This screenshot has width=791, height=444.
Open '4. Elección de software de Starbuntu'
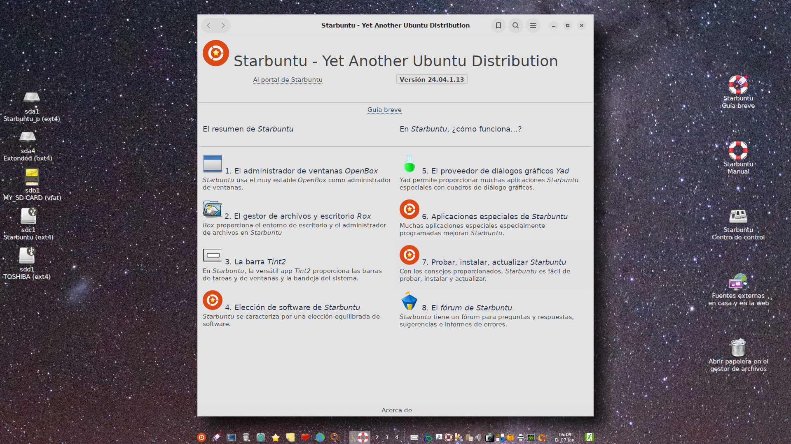tap(293, 308)
